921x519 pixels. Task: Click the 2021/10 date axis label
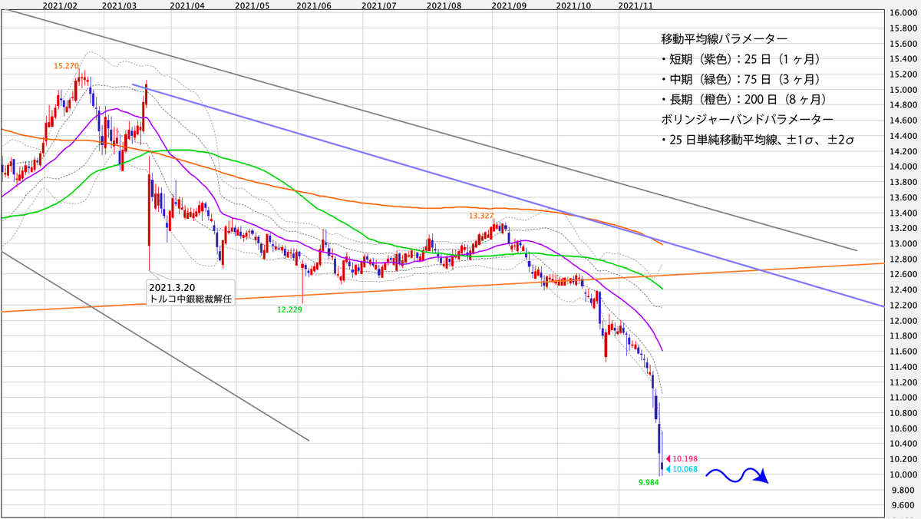pos(573,5)
